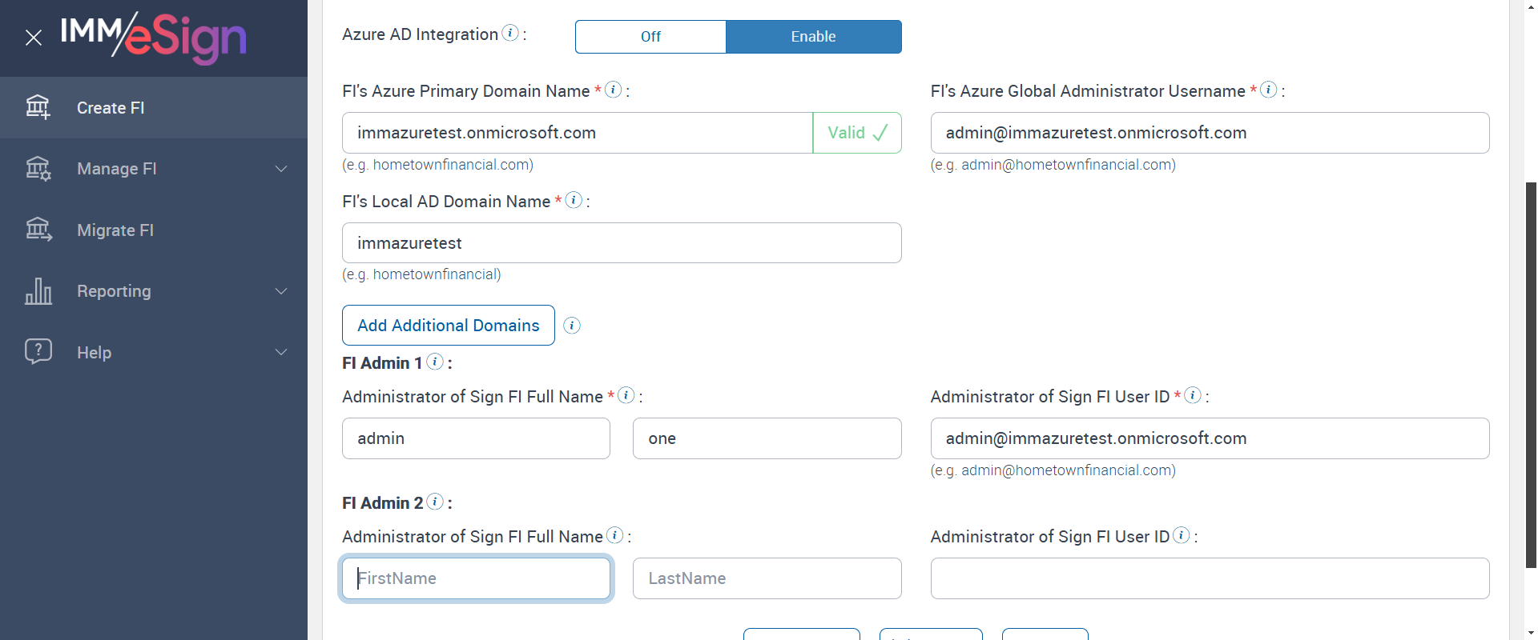Open Azure AD Integration info tooltip
This screenshot has width=1538, height=640.
pyautogui.click(x=510, y=33)
